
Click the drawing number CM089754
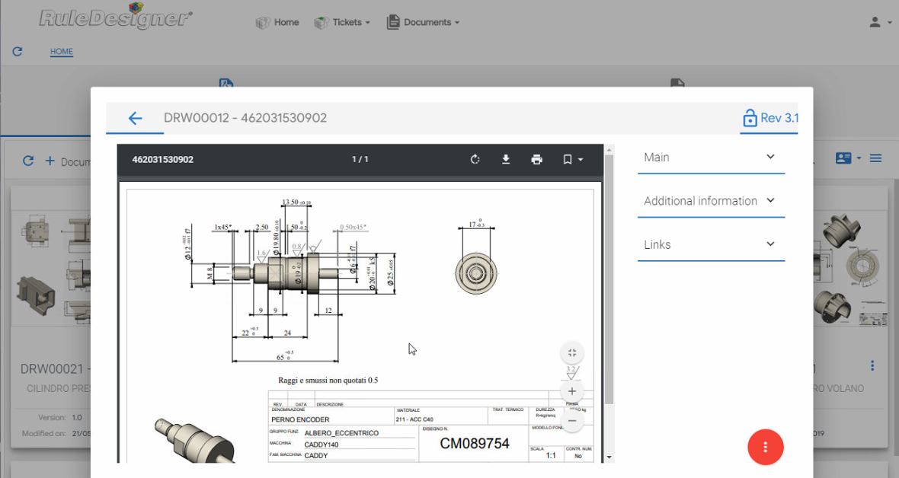click(474, 444)
